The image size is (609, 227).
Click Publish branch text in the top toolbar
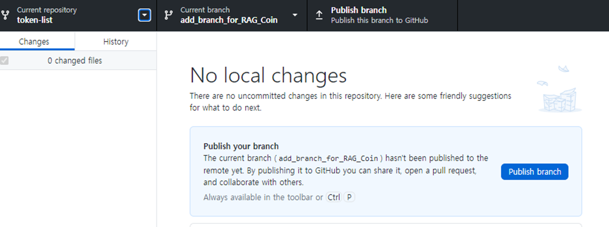tap(359, 11)
